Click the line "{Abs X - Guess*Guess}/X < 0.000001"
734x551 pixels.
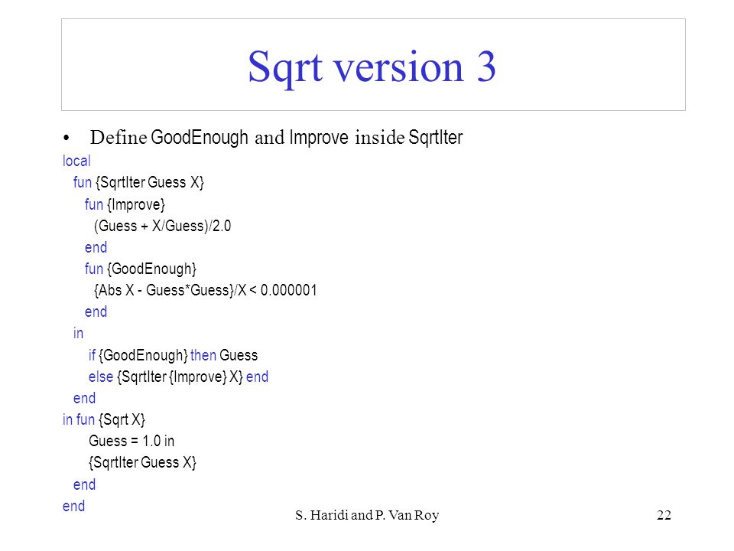coord(206,290)
